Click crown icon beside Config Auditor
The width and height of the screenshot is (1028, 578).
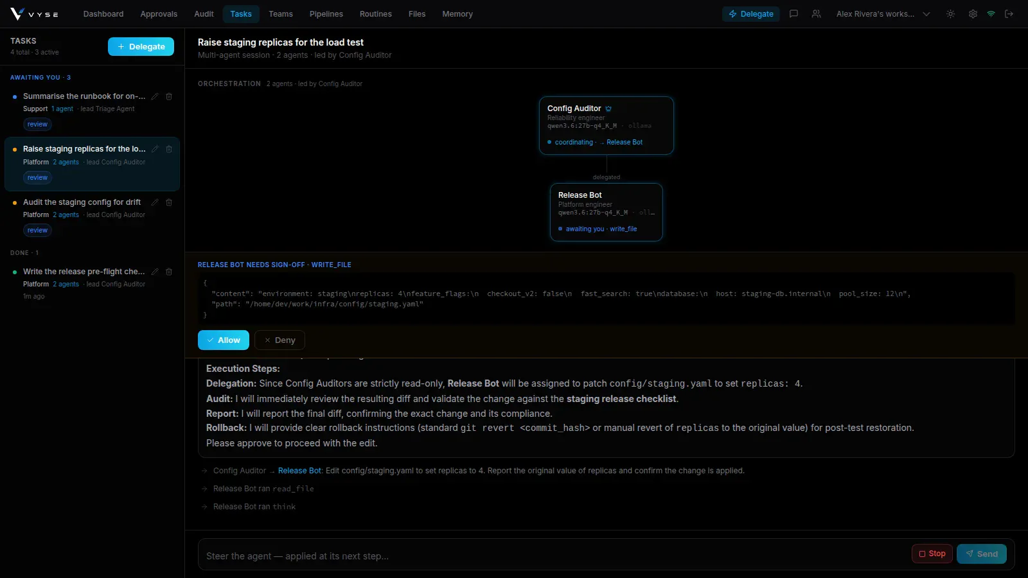tap(608, 109)
